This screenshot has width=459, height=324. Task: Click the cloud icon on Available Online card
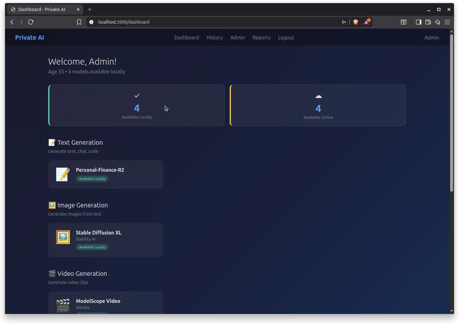pyautogui.click(x=318, y=96)
